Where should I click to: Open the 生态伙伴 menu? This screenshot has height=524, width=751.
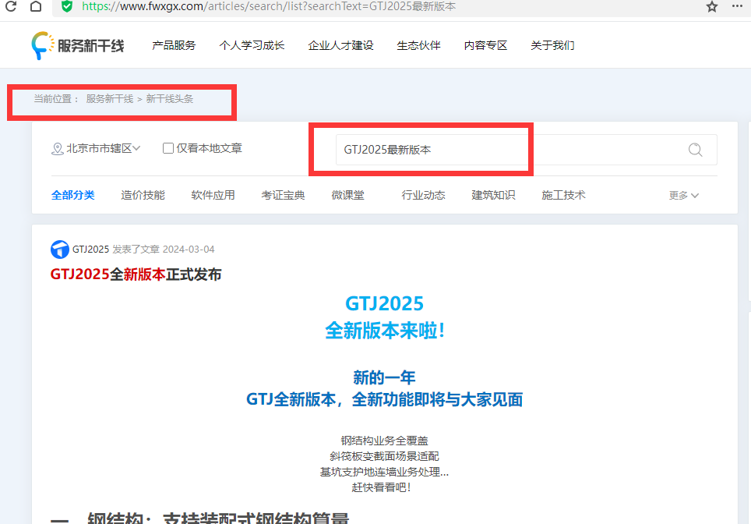[x=418, y=45]
